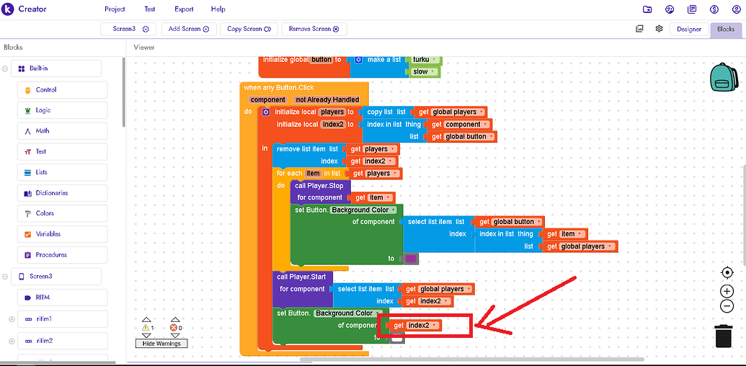Click the purple color block swatch
The height and width of the screenshot is (366, 746).
pos(411,258)
